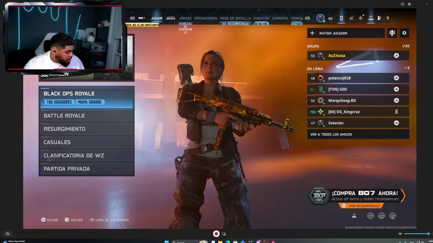Click the first 2XP token icon

coord(370,216)
